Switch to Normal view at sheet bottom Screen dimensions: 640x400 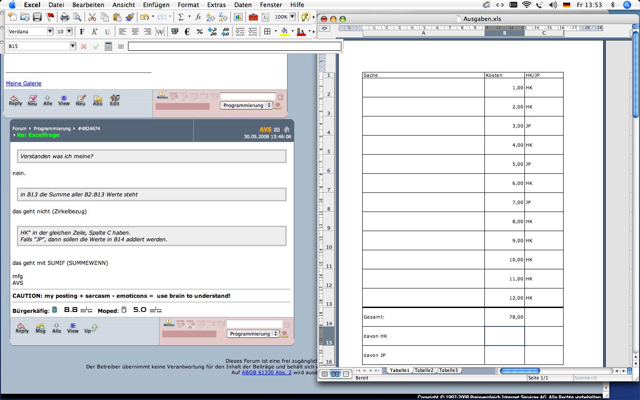coord(324,374)
